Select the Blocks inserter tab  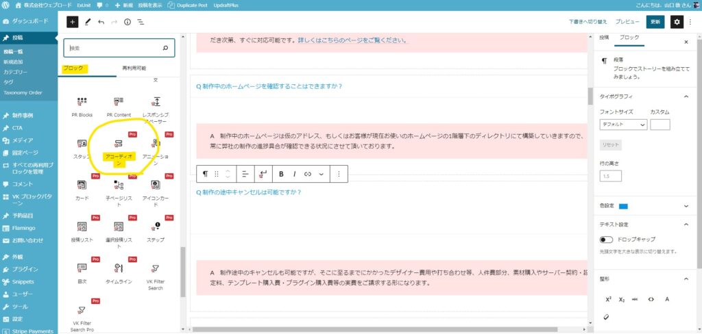click(73, 68)
